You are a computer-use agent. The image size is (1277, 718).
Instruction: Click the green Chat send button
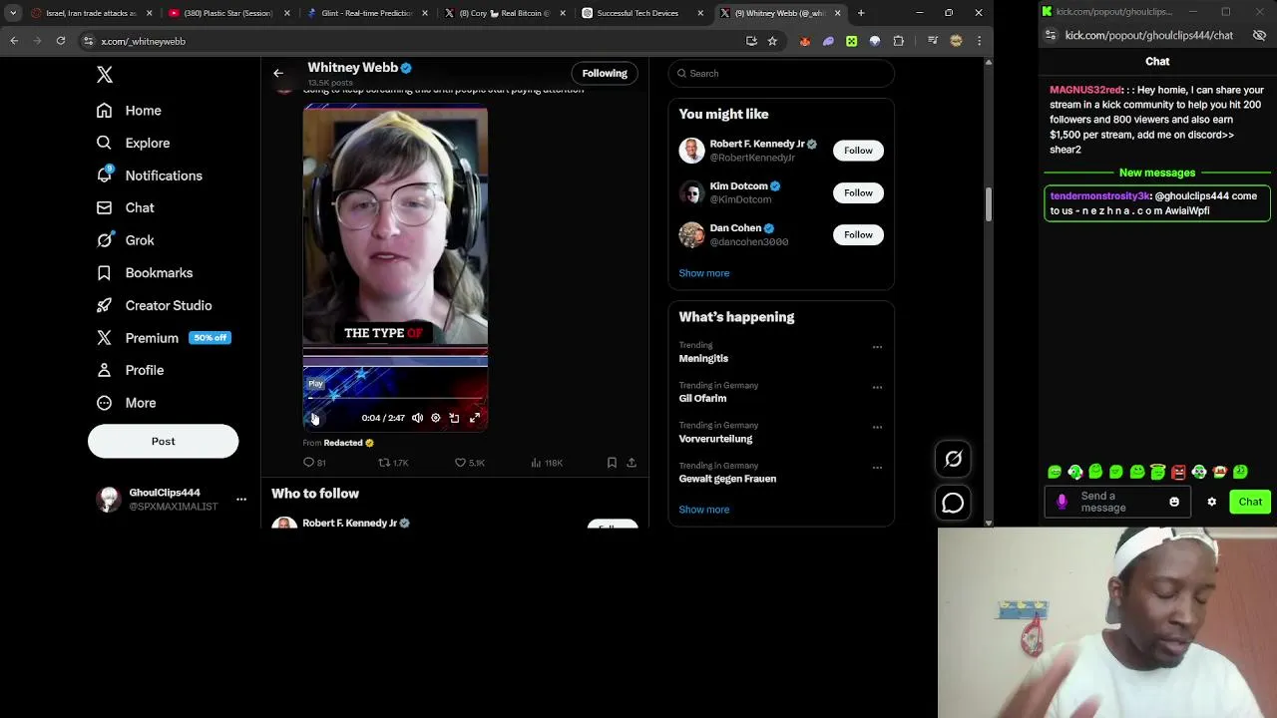click(1250, 502)
